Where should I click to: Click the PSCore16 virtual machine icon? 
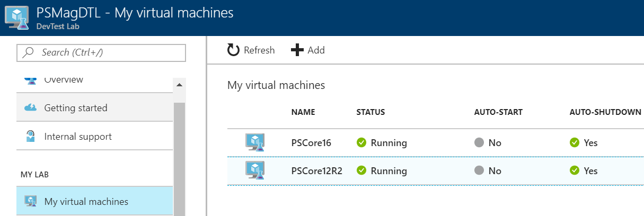(255, 143)
